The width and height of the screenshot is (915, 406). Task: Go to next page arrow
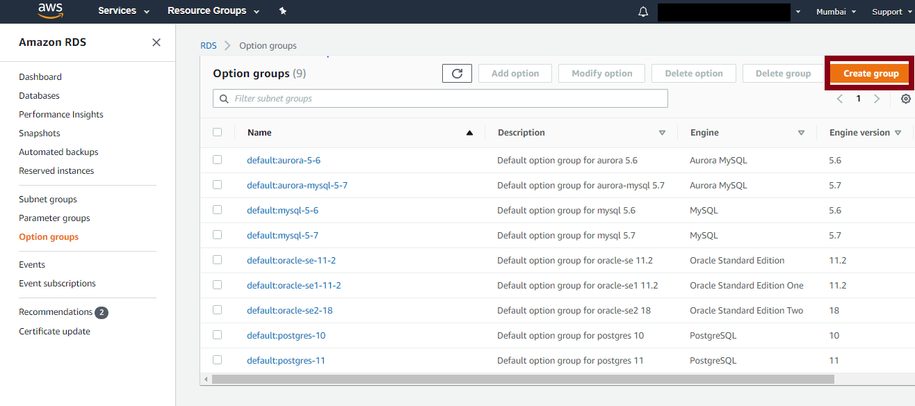pyautogui.click(x=877, y=99)
